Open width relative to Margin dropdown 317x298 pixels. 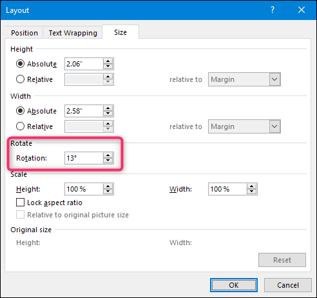tap(244, 126)
